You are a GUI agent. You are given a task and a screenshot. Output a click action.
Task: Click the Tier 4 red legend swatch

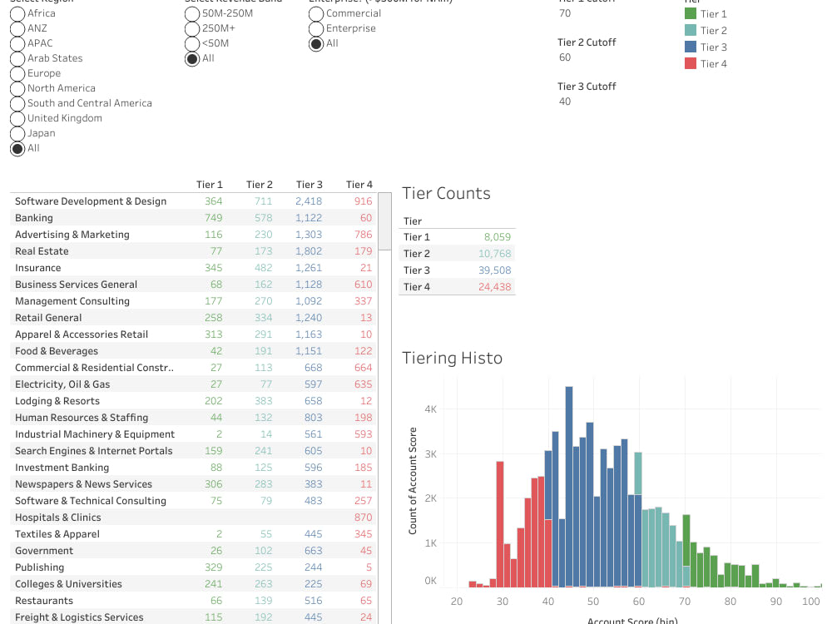(689, 63)
